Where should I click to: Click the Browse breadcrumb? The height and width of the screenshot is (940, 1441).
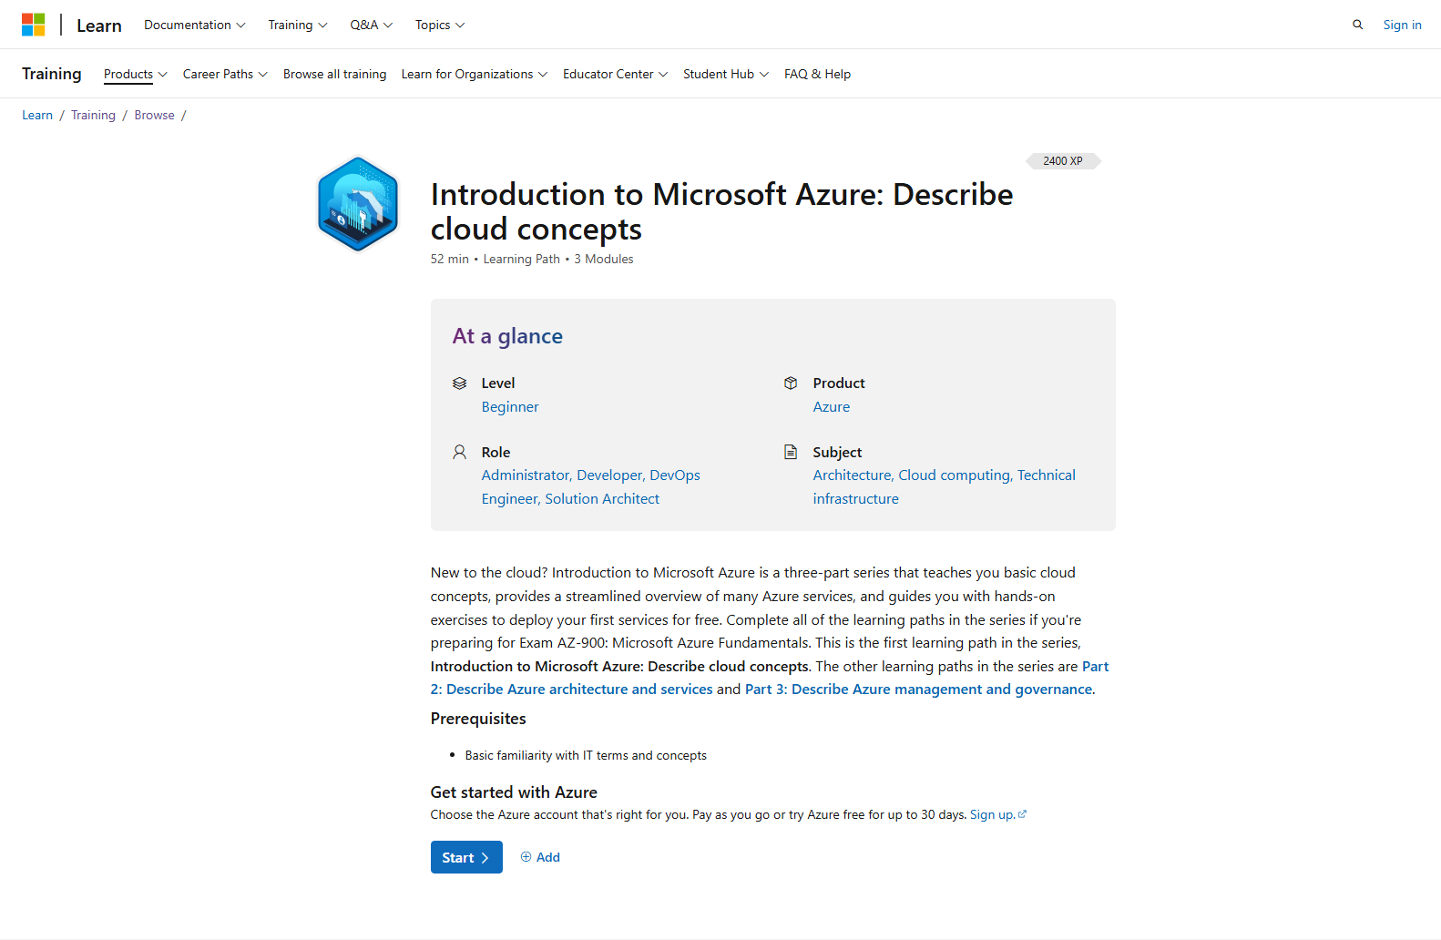[154, 115]
